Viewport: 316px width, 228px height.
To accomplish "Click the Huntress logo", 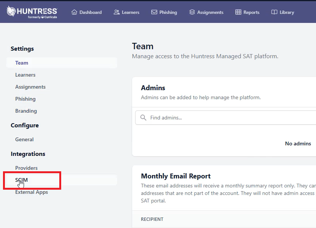I will click(x=32, y=12).
